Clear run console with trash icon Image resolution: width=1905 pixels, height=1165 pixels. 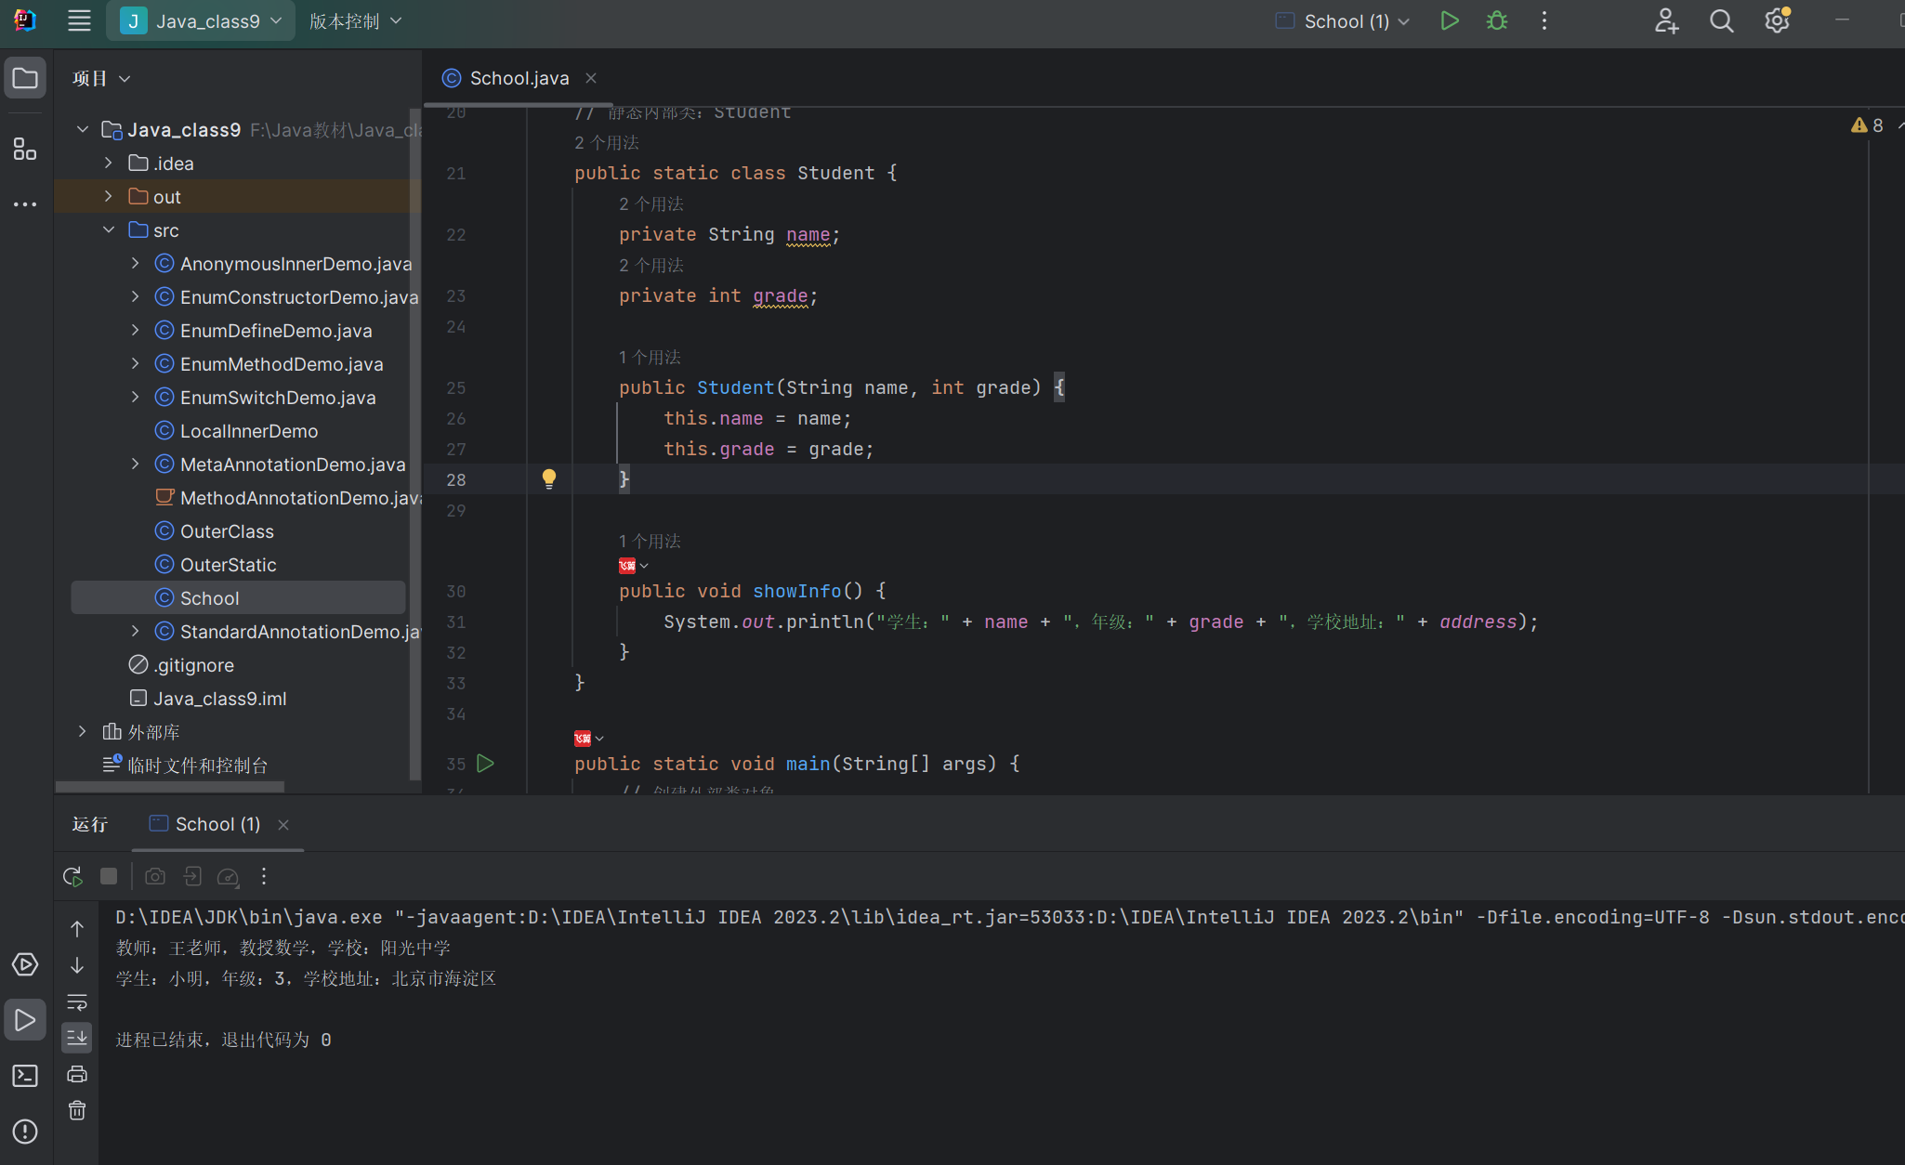point(77,1110)
